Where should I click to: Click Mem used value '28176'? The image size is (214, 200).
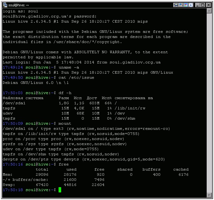tap(70, 174)
